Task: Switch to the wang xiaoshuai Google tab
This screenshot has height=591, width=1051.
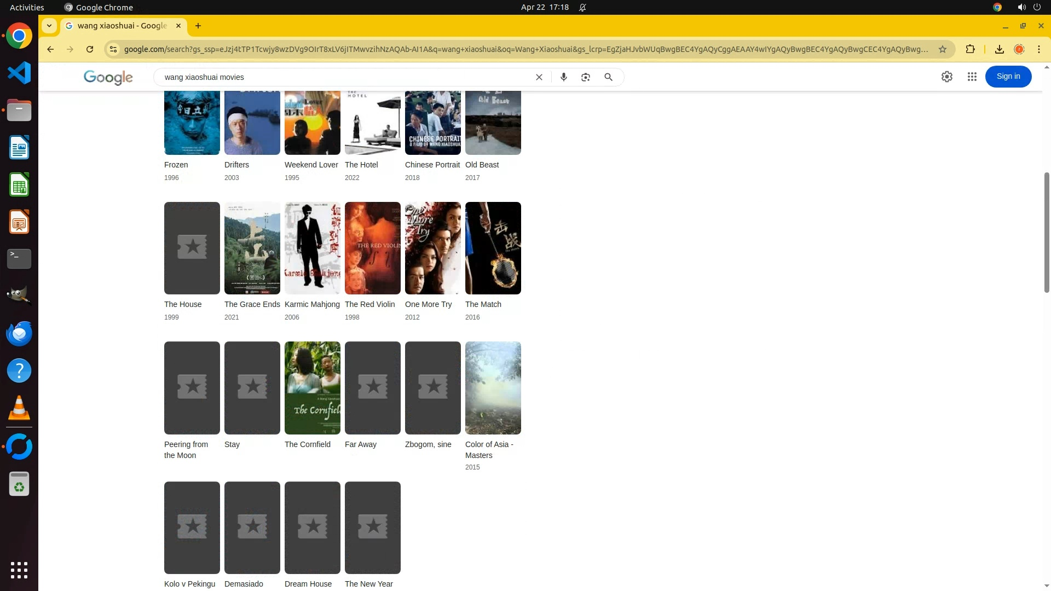Action: click(x=122, y=26)
